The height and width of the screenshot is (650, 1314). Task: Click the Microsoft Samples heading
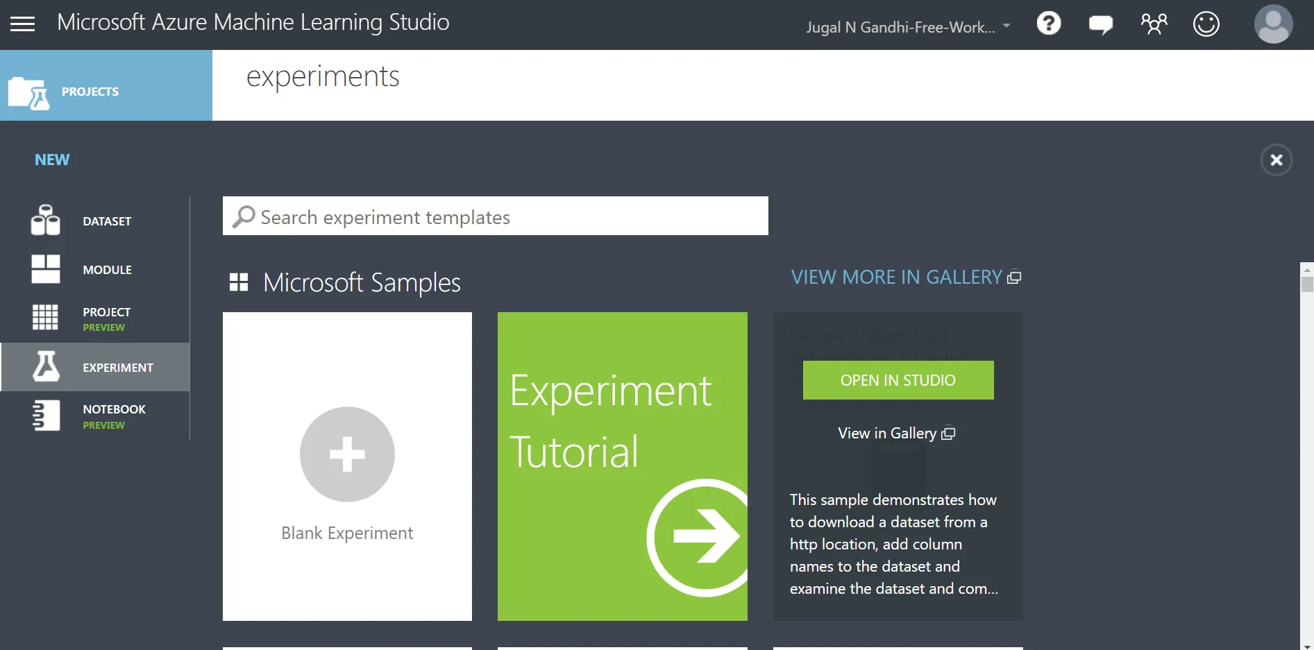pos(362,283)
